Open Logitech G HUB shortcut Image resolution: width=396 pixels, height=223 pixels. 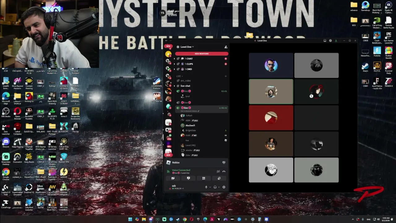pos(6,190)
